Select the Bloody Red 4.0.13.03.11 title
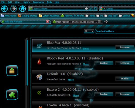135x108 pixels. click(x=66, y=58)
